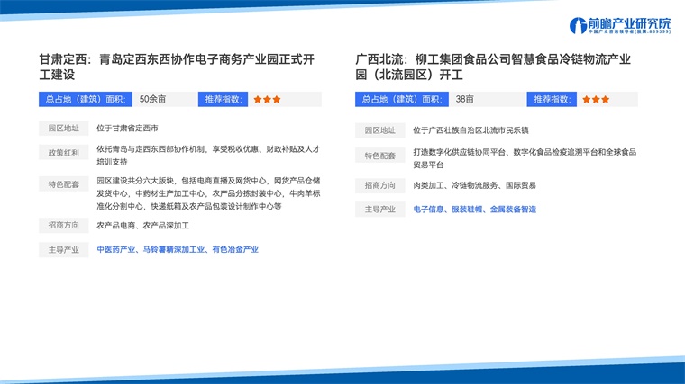Click the three-star rating in the 广西北流 card
Screen dimensions: 685x384
pos(596,100)
